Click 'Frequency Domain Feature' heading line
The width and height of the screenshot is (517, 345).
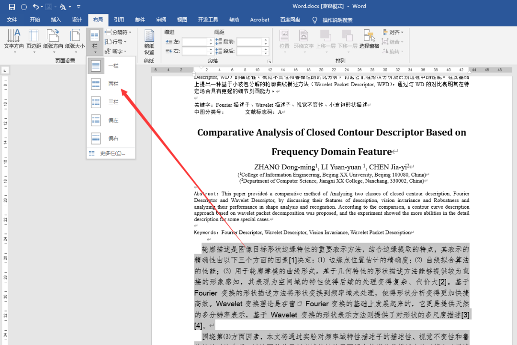coord(331,152)
